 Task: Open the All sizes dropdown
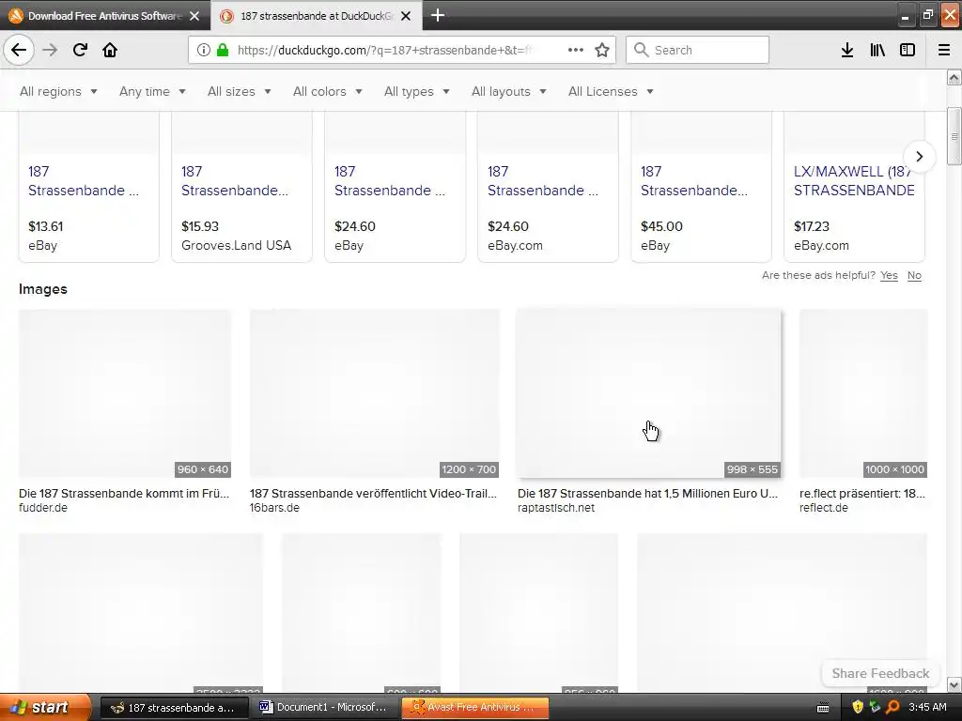240,91
